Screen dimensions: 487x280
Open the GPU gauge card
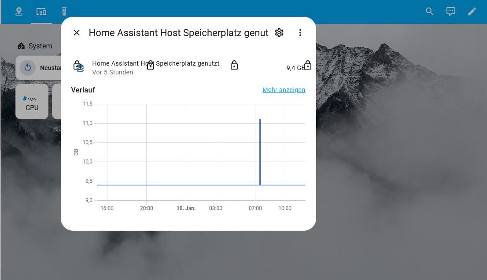coord(32,102)
